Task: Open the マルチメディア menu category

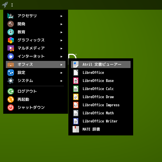Action: point(36,48)
